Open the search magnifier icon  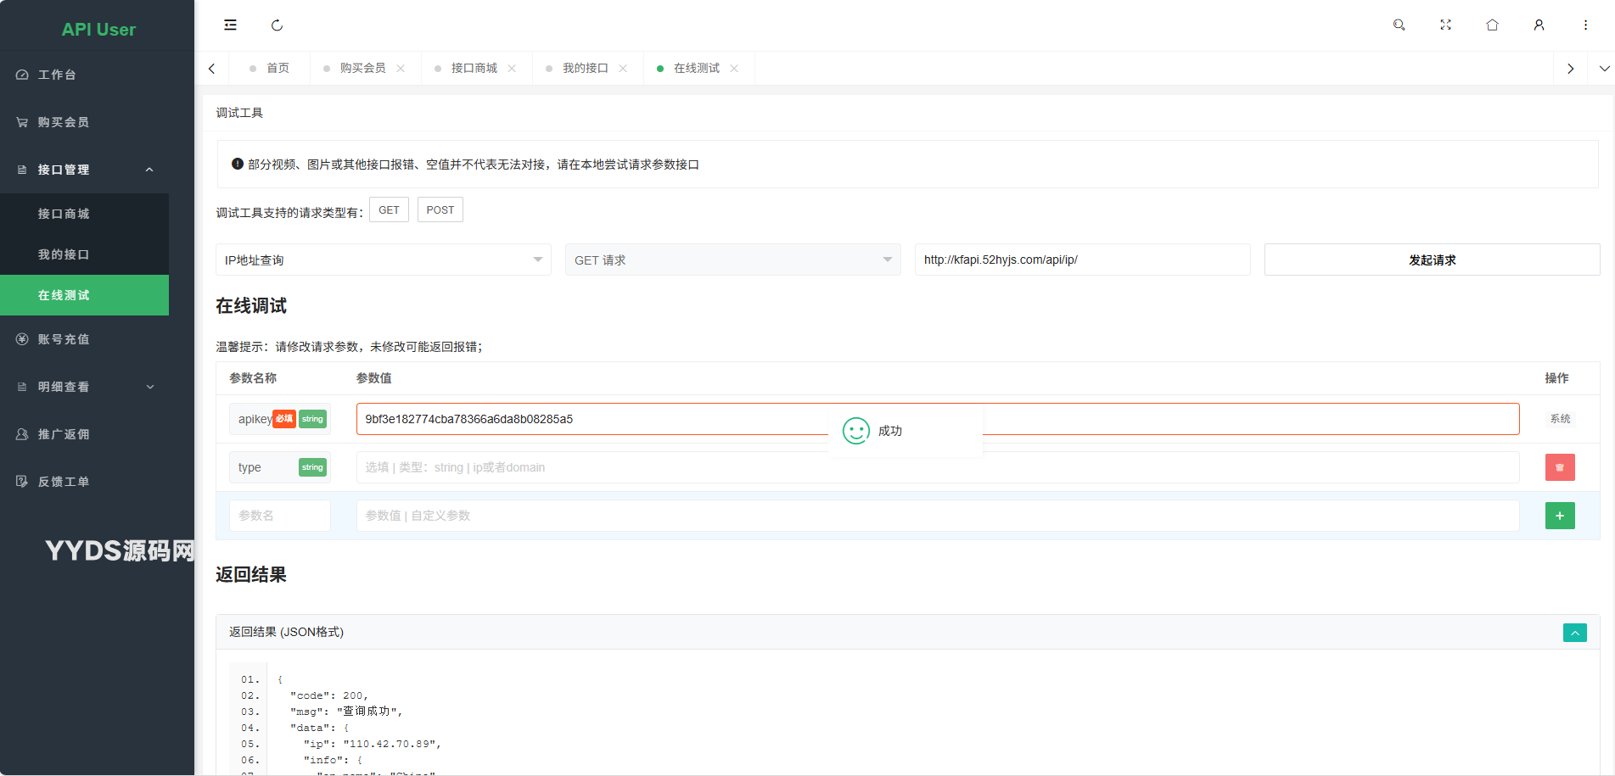point(1399,25)
